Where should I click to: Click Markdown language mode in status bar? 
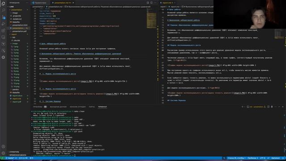[275, 158]
